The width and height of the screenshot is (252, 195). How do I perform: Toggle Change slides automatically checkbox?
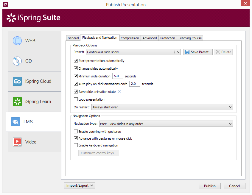76,68
